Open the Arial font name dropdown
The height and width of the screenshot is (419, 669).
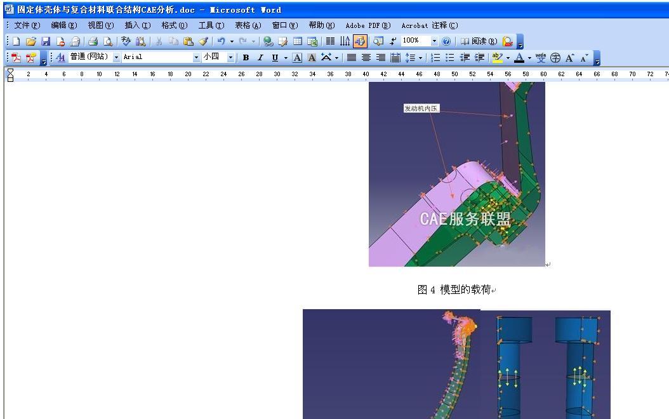(196, 58)
